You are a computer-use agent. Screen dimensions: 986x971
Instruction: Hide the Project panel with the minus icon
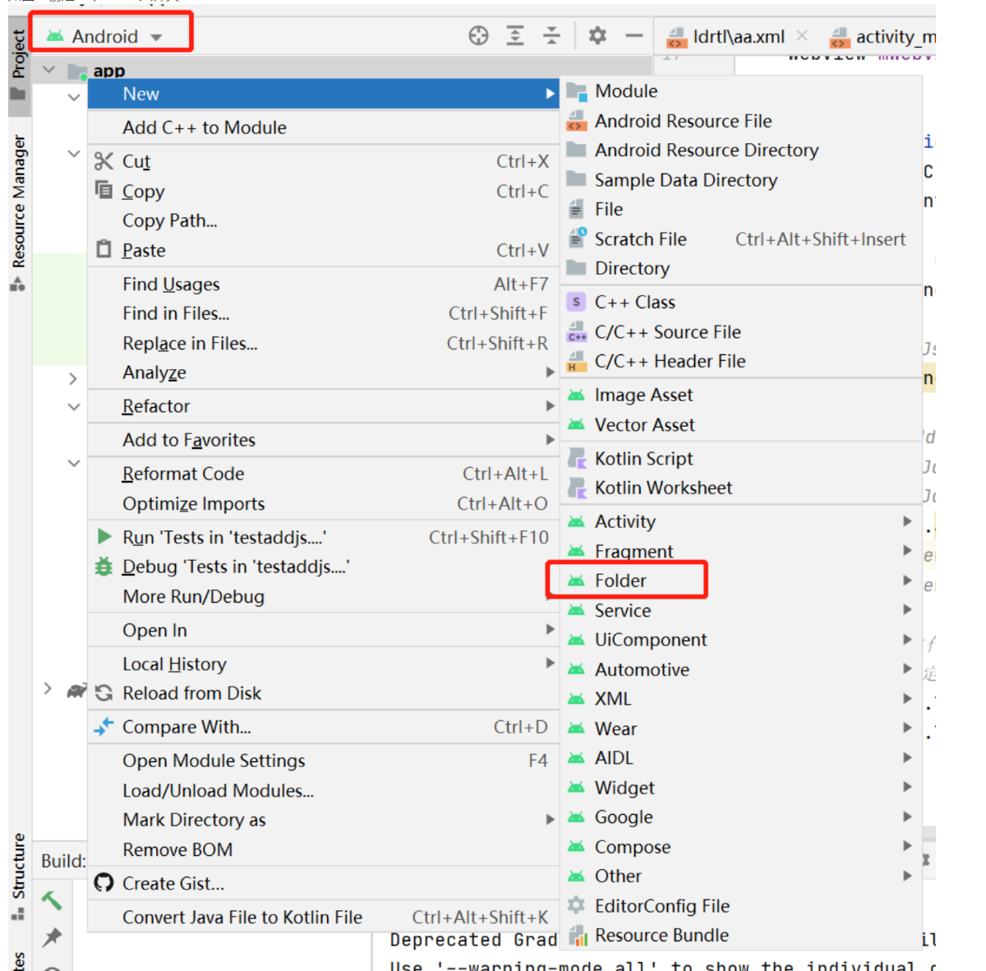(x=634, y=35)
